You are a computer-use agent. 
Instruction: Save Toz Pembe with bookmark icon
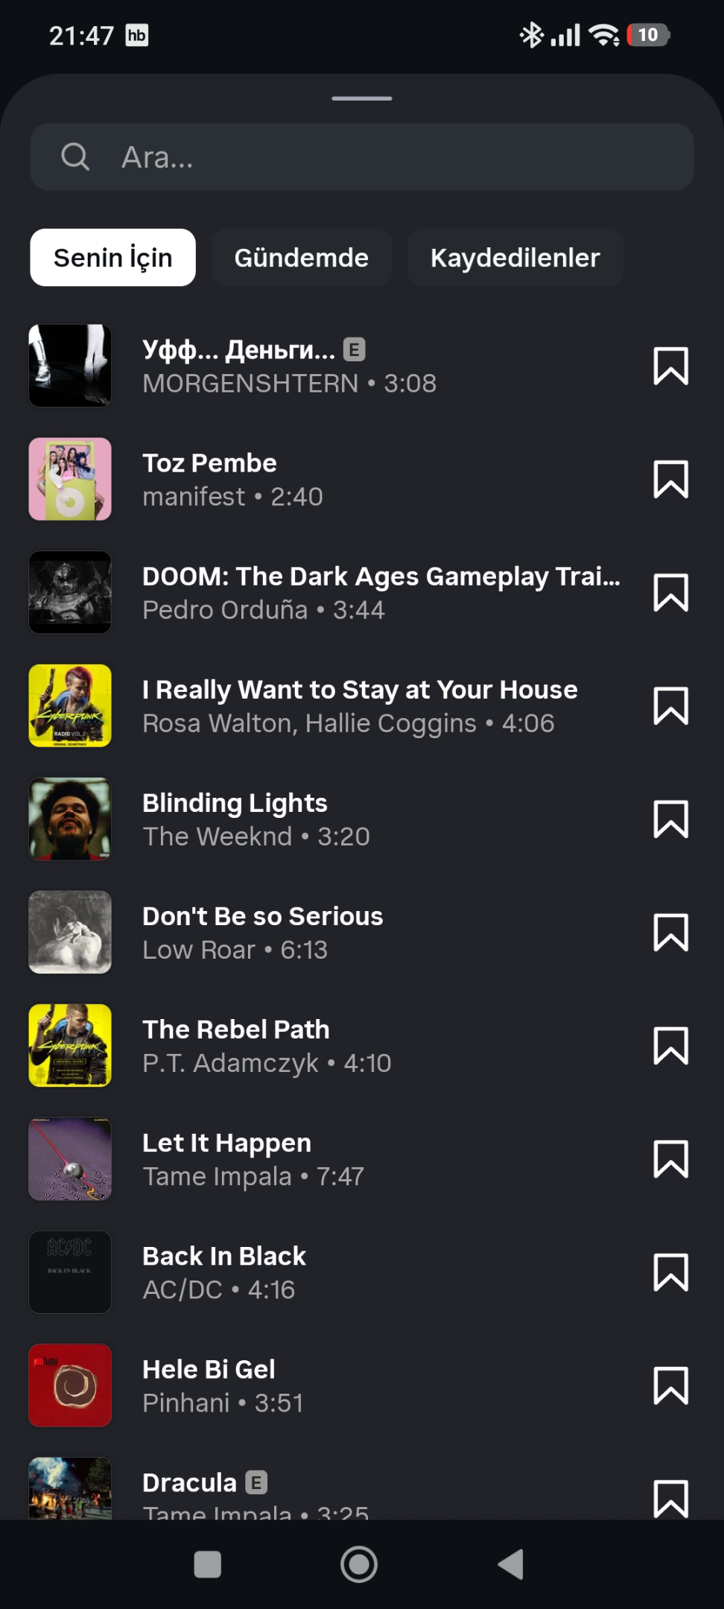tap(670, 479)
